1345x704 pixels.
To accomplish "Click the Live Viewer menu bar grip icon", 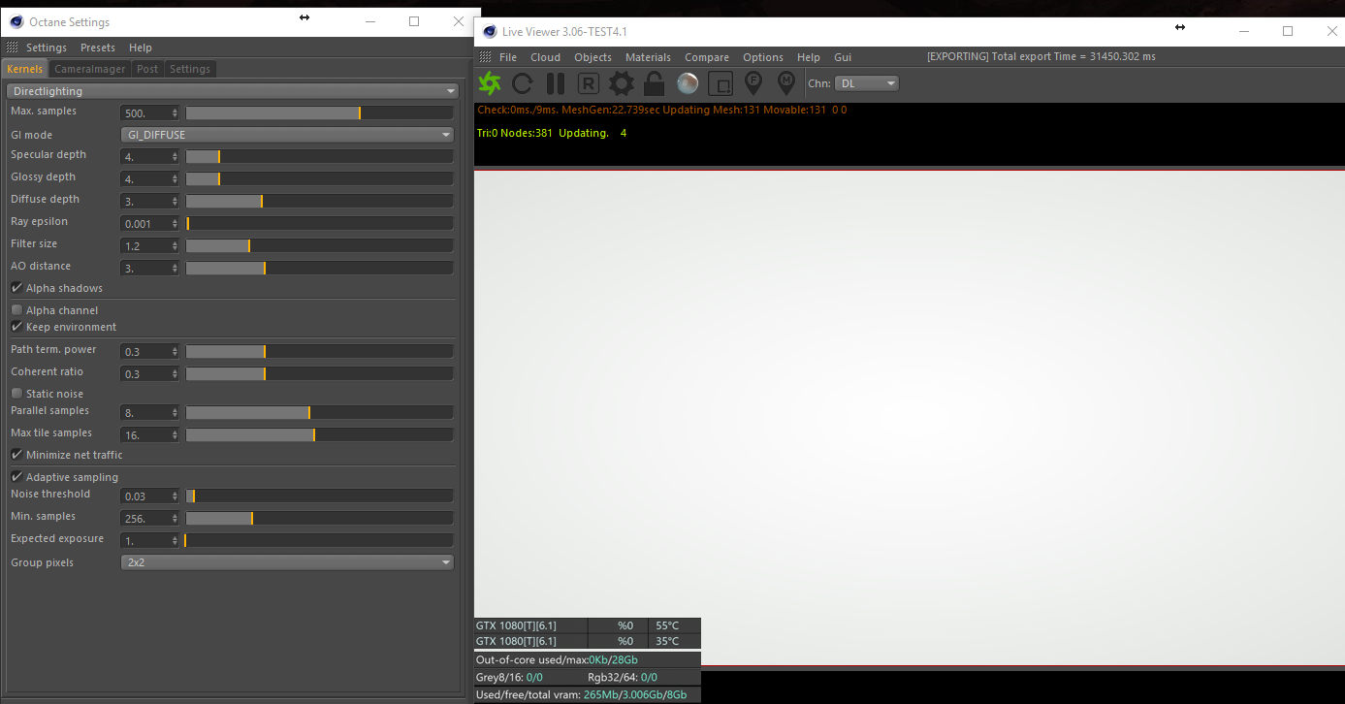I will coord(485,57).
